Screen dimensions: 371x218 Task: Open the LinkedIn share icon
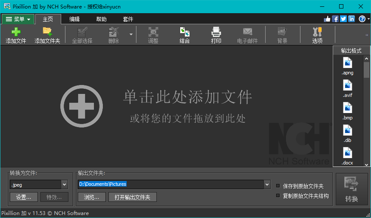click(x=351, y=19)
